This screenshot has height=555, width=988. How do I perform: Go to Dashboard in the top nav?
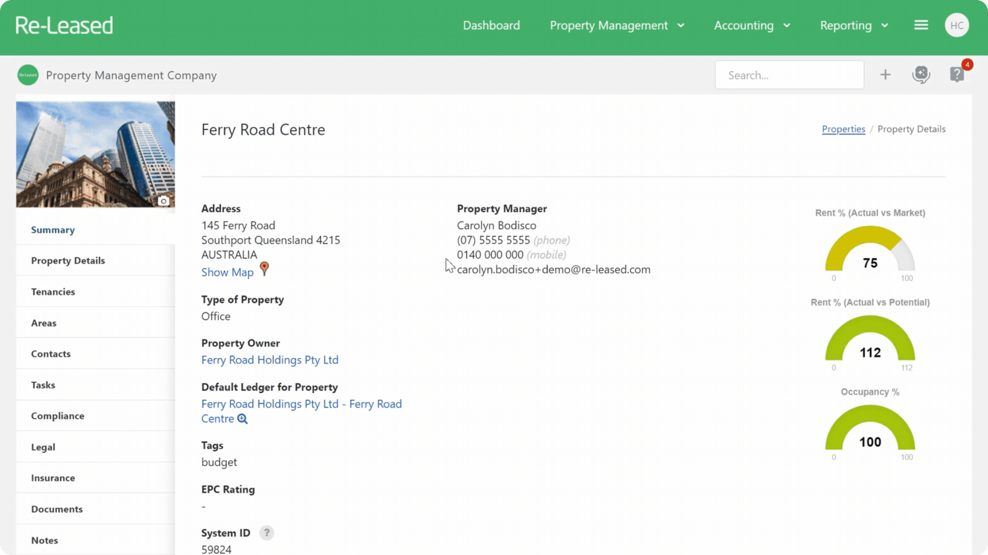pyautogui.click(x=491, y=25)
